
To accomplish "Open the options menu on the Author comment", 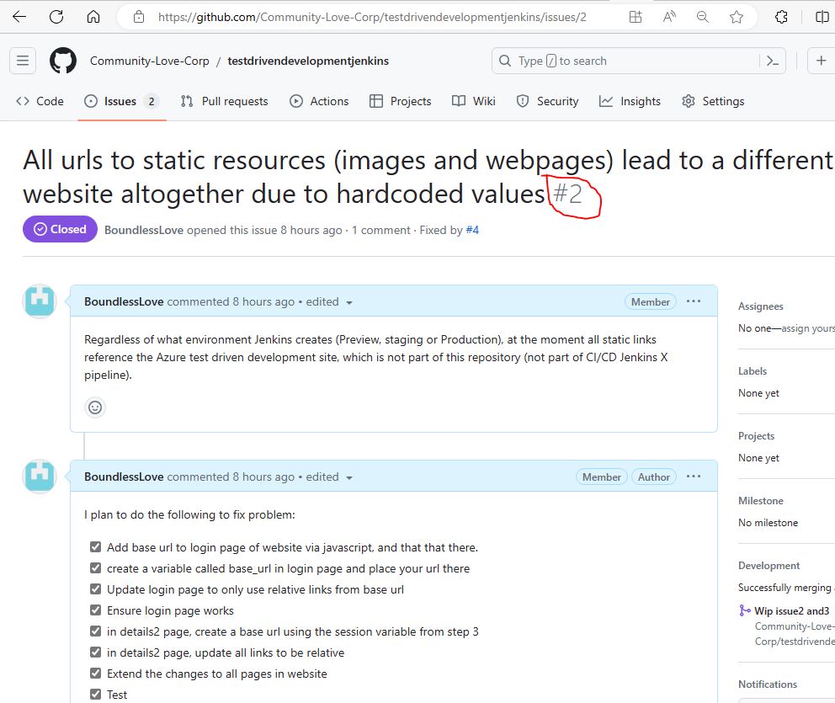I will click(x=694, y=477).
